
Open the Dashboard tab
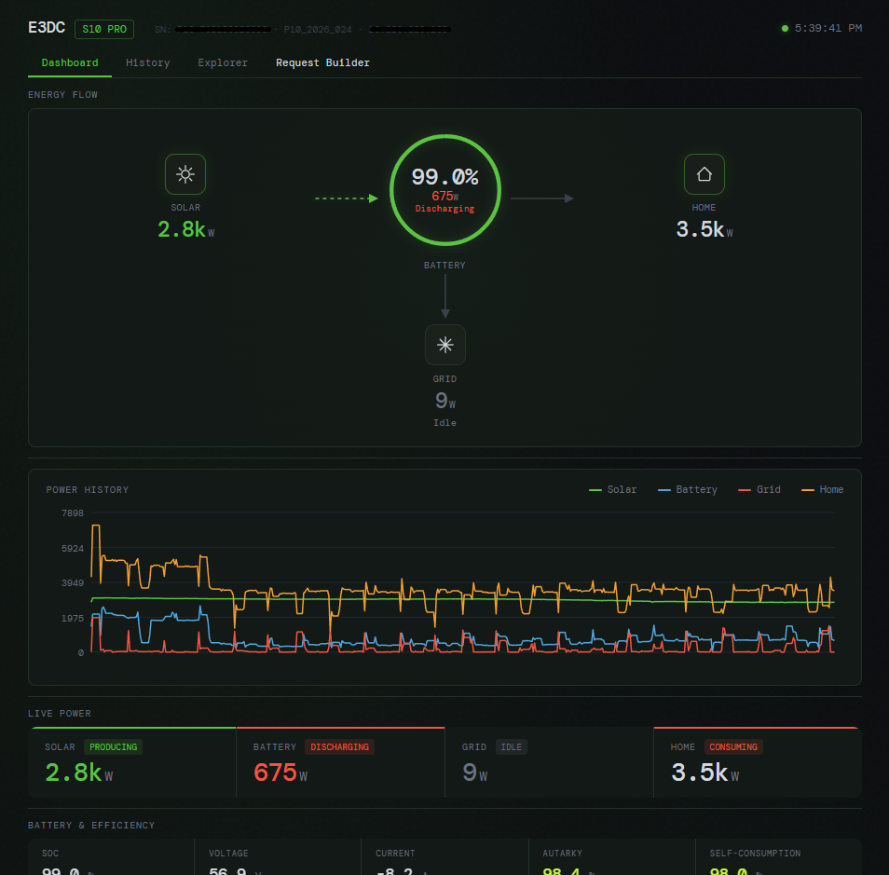(x=70, y=63)
